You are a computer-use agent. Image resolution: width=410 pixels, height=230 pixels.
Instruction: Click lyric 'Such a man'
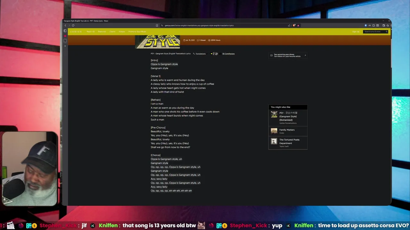(157, 119)
